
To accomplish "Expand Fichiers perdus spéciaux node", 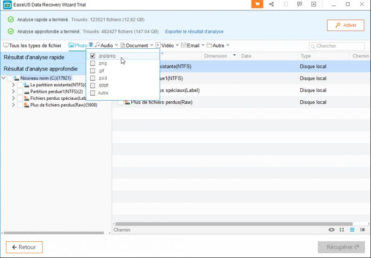I will click(13, 98).
